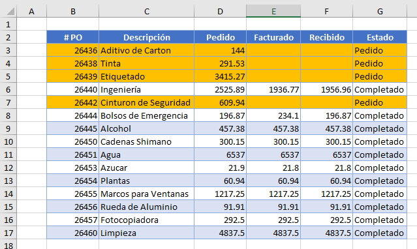Select the 'Fotocopiadora' cell
The height and width of the screenshot is (249, 417).
click(x=147, y=220)
